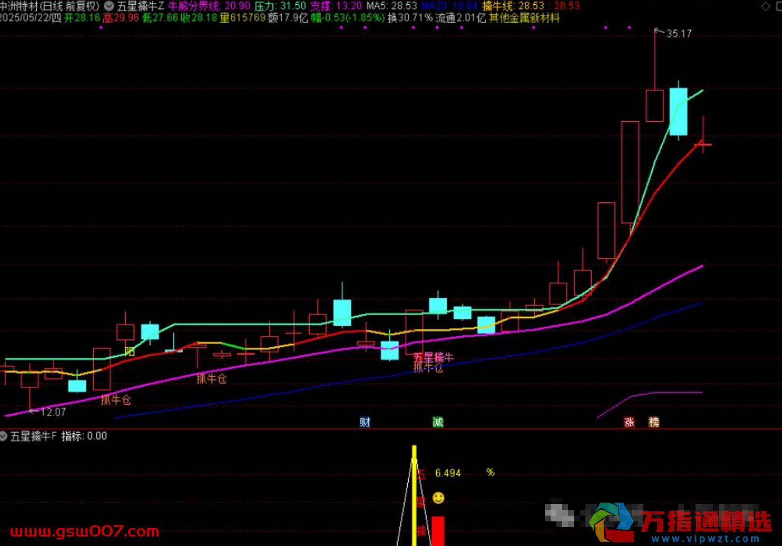Click the orange 榜 event marker
The width and height of the screenshot is (782, 546).
[654, 422]
